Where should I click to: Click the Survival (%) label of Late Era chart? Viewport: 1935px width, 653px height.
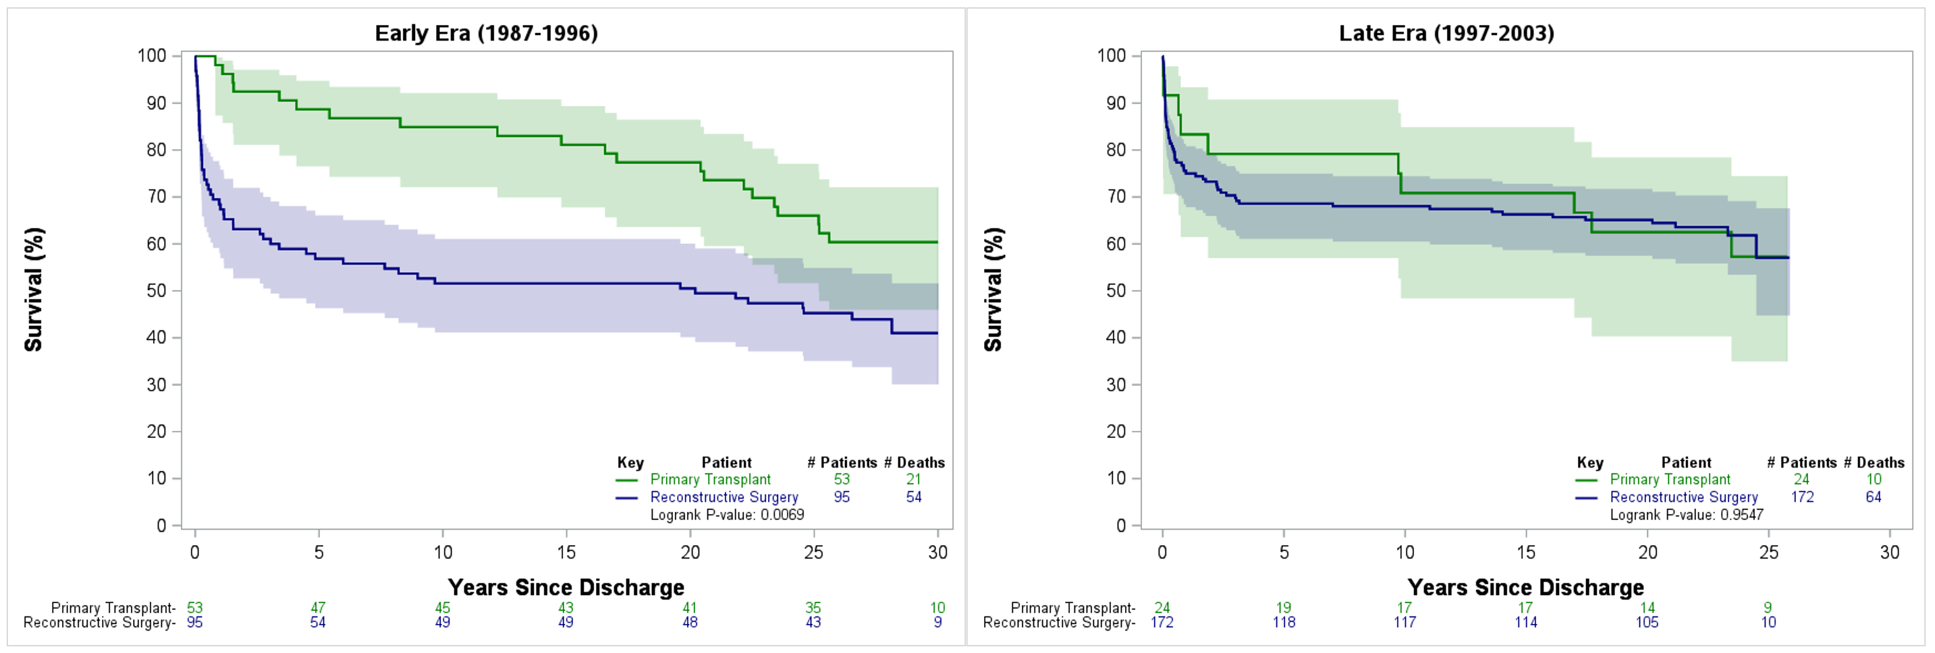(993, 289)
